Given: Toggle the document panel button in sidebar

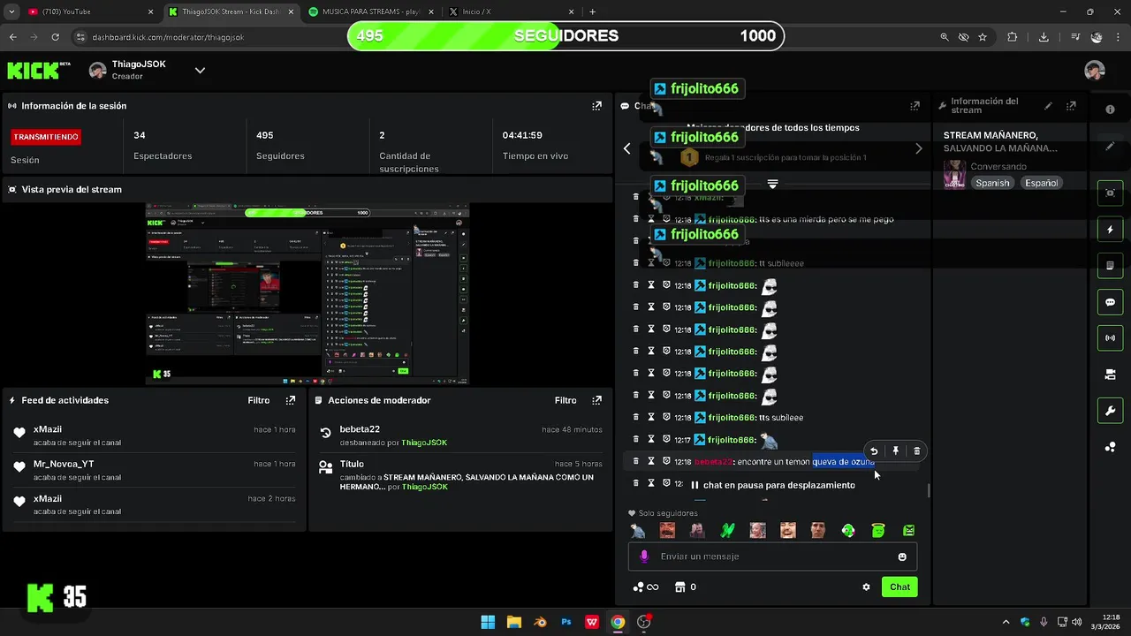Looking at the screenshot, I should click(x=1111, y=266).
